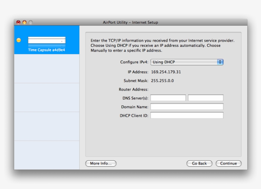This screenshot has height=189, width=261.
Task: Open the Configure IPv4 dropdown
Action: 187,62
